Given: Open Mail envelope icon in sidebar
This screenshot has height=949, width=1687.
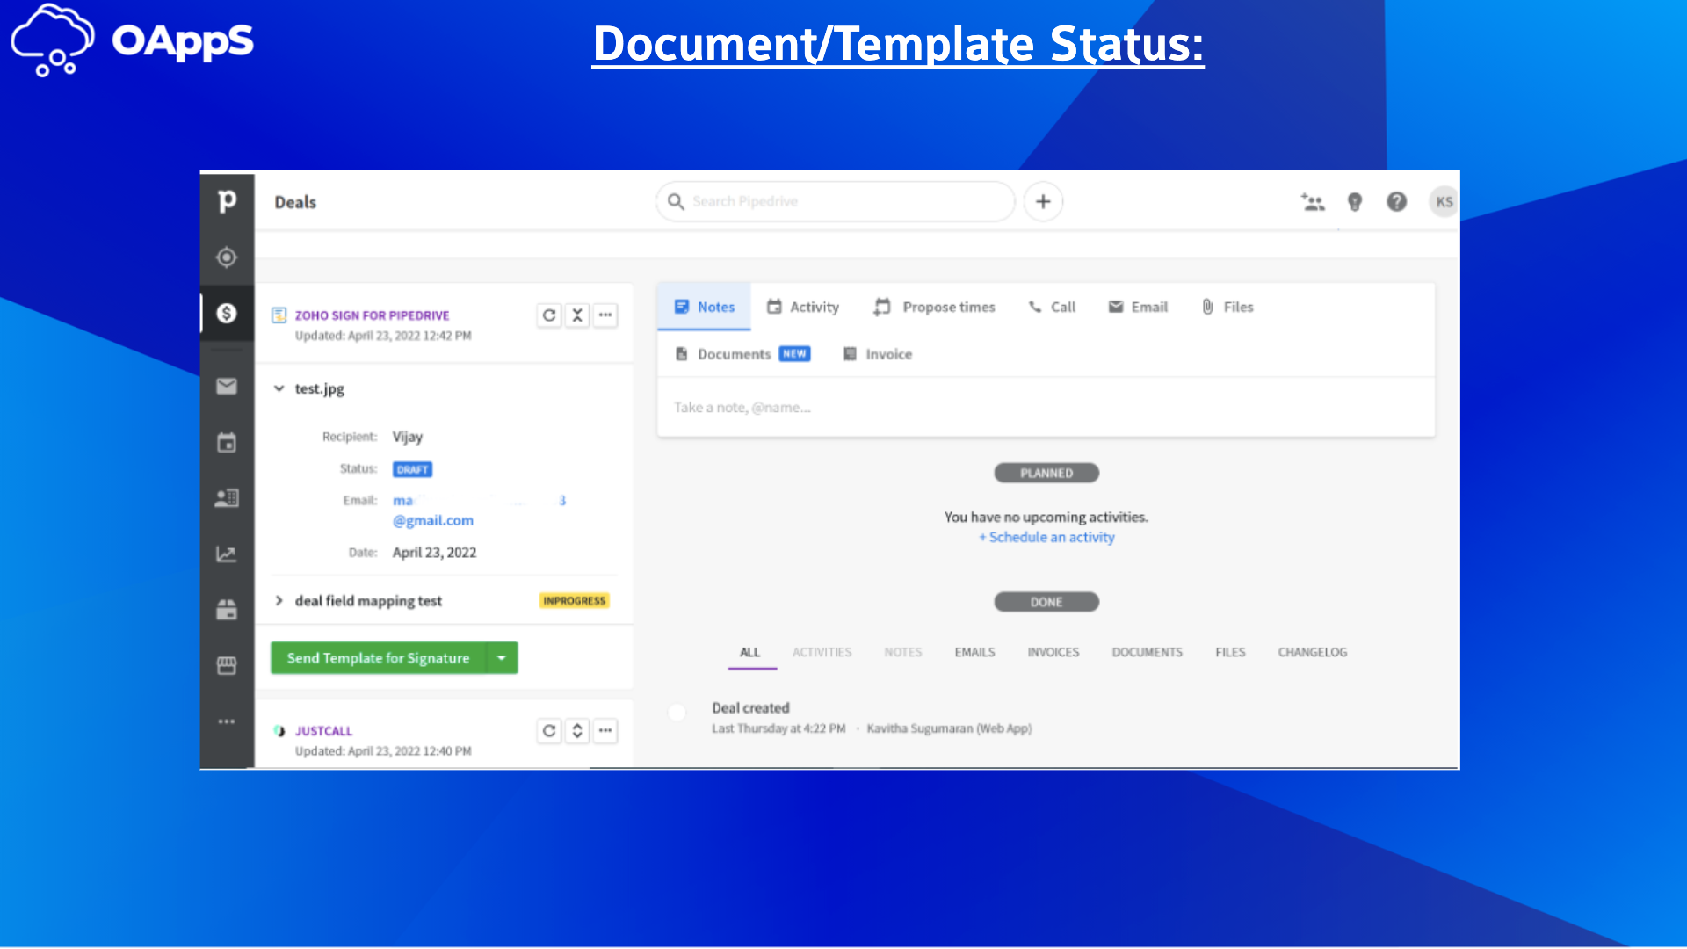Looking at the screenshot, I should (x=227, y=386).
